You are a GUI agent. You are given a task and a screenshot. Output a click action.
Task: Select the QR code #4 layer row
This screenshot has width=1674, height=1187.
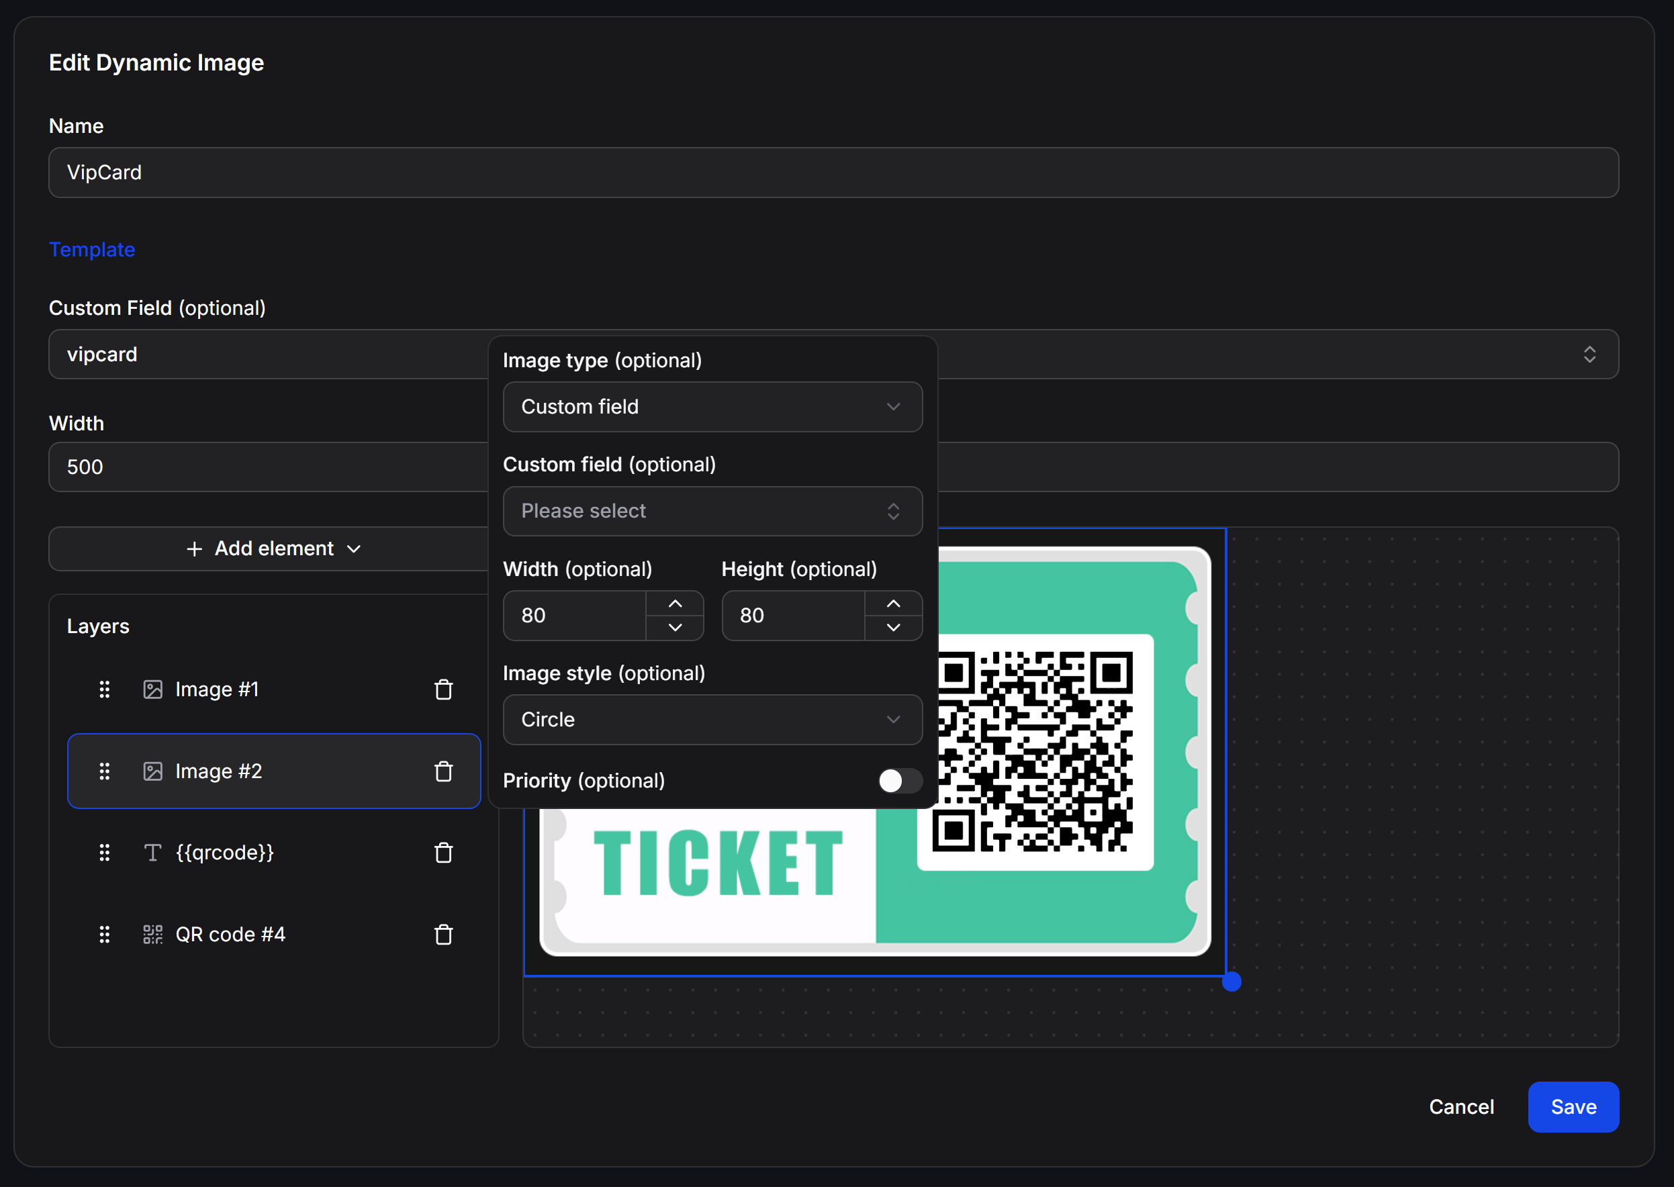point(274,934)
